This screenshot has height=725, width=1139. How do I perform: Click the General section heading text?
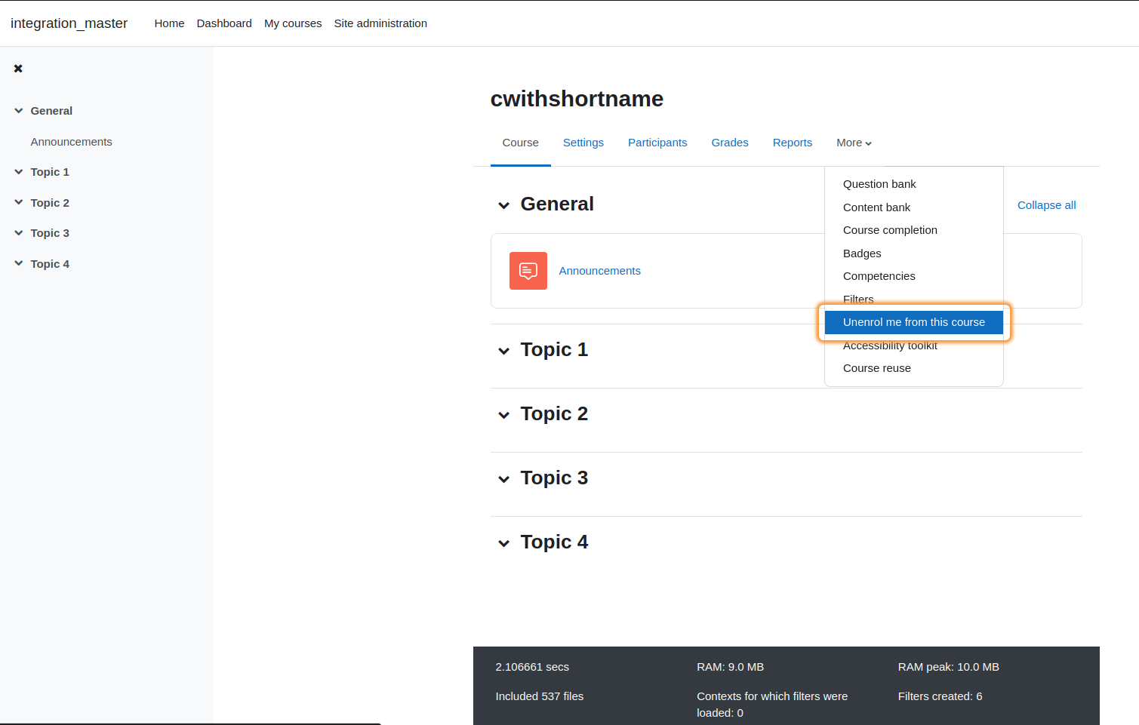[x=557, y=204]
